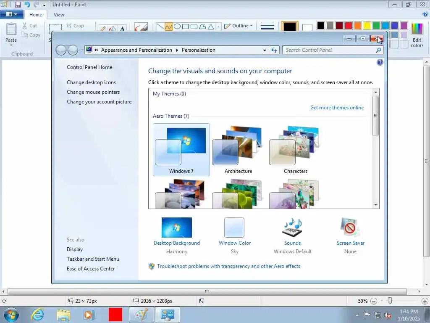
Task: Open the address bar history dropdown in Personalization
Action: coord(265,50)
